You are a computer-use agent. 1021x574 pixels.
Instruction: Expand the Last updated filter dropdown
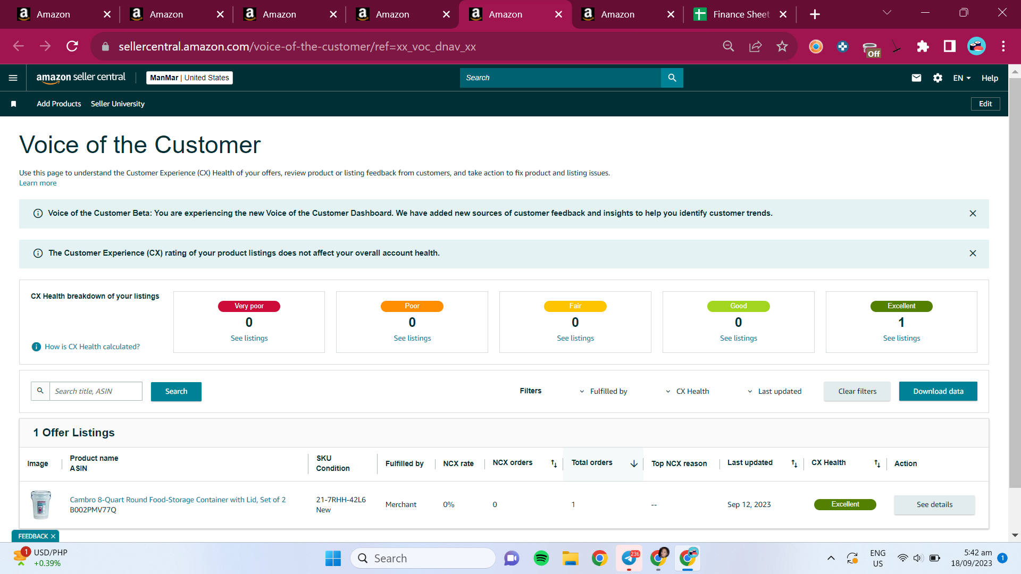[x=774, y=392]
